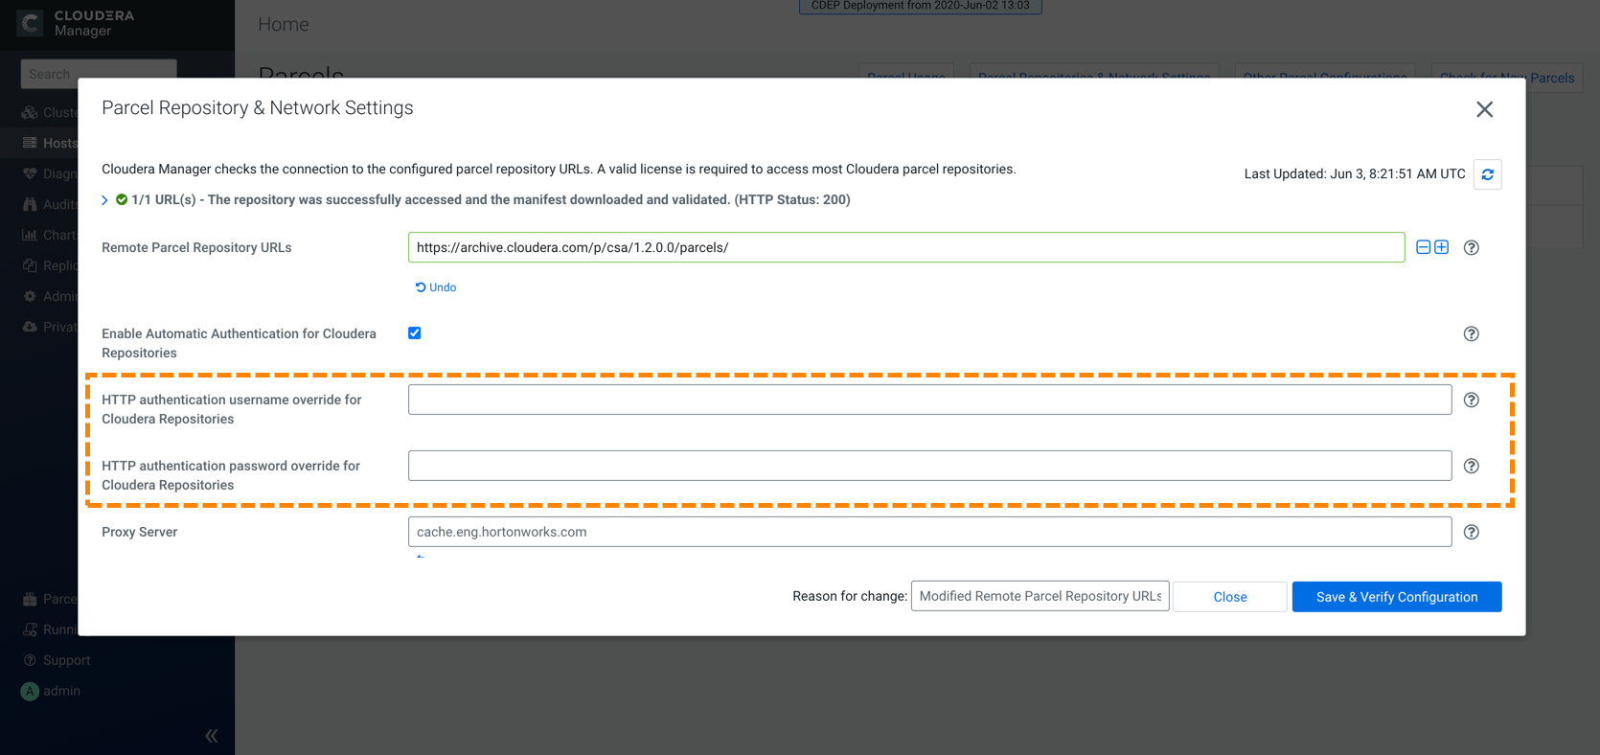
Task: Refresh the last updated status
Action: tap(1487, 174)
